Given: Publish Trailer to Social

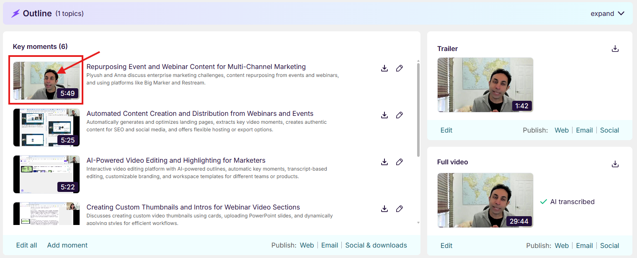Looking at the screenshot, I should pyautogui.click(x=609, y=130).
